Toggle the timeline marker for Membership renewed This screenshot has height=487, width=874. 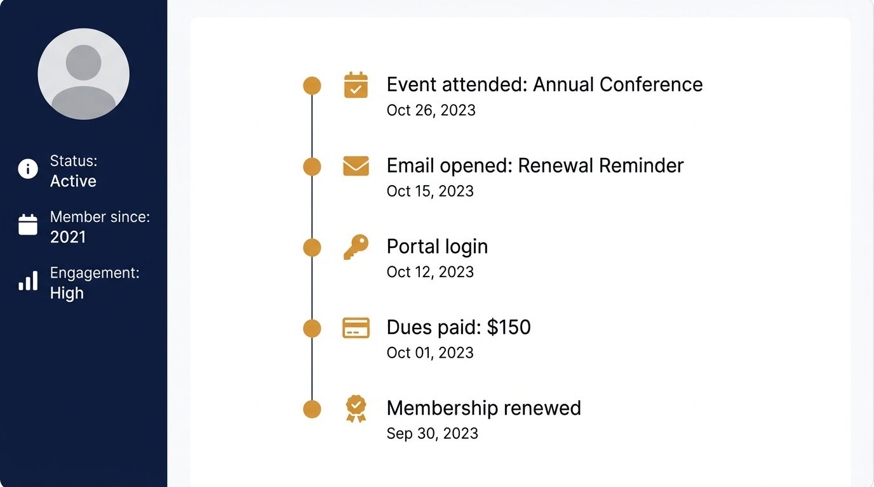[312, 409]
